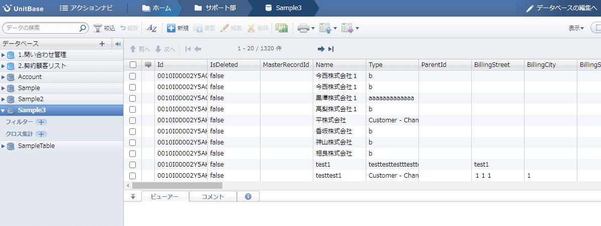601x226 pixels.
Task: Jump to the last page of records
Action: (331, 49)
